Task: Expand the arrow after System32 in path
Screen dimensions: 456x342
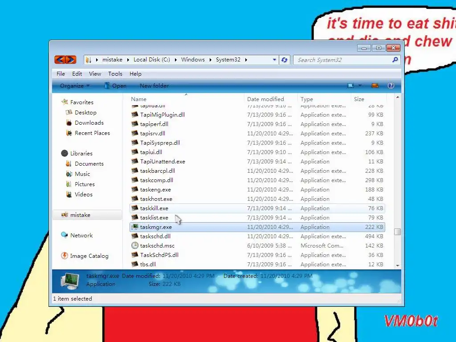Action: click(x=246, y=60)
